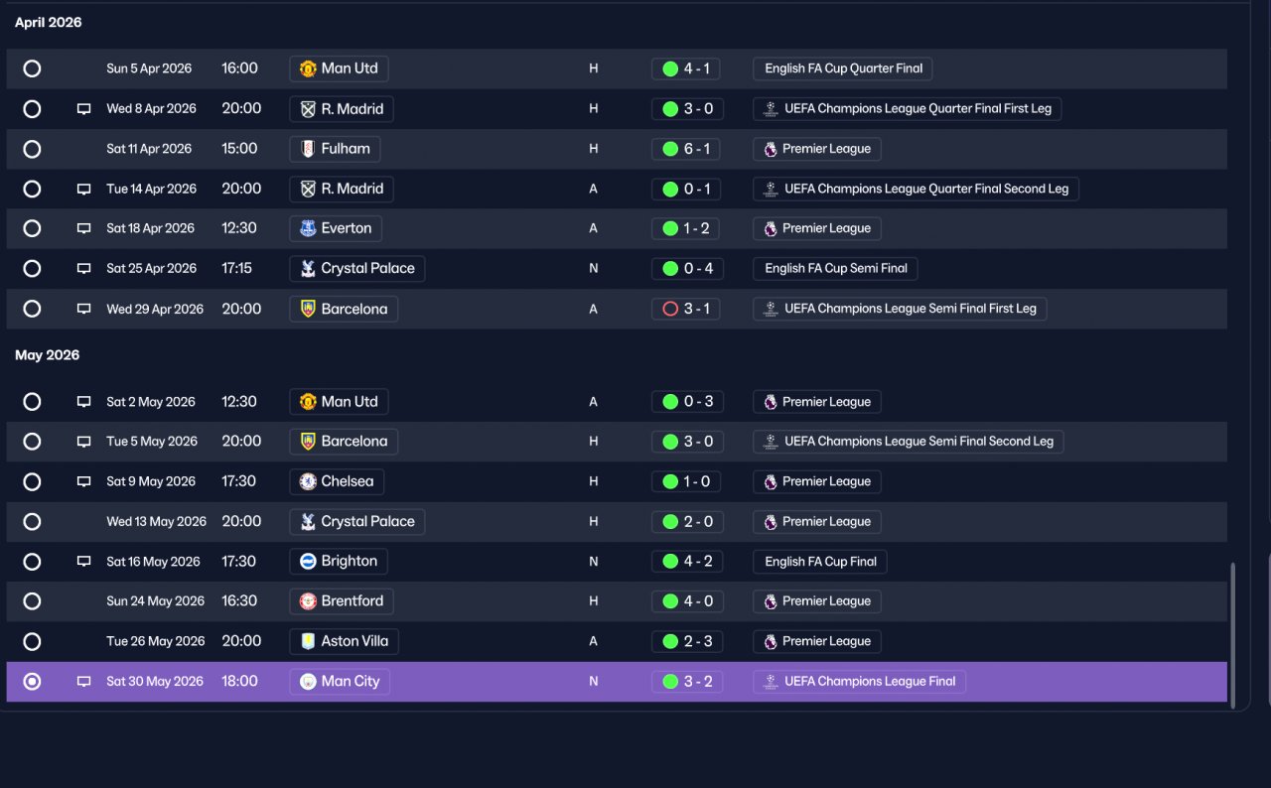Screen dimensions: 1271x788
Task: Select the radio button for Aston Villa match
Action: click(x=32, y=641)
